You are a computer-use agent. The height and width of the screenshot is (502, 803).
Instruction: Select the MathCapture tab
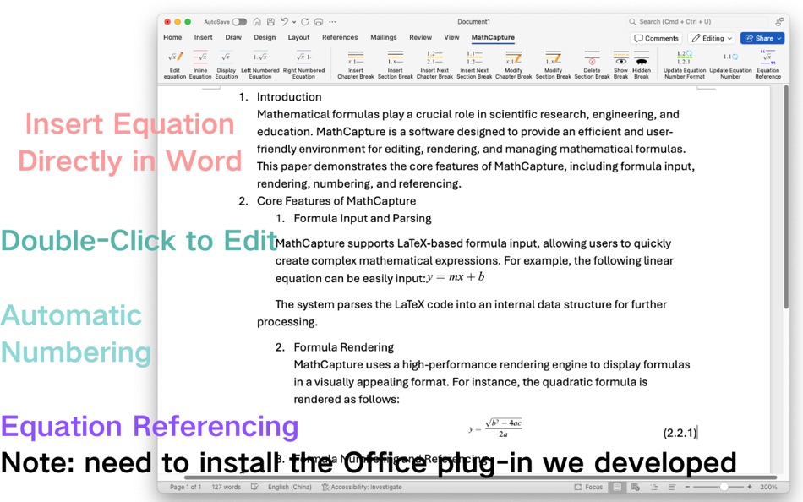(x=493, y=37)
